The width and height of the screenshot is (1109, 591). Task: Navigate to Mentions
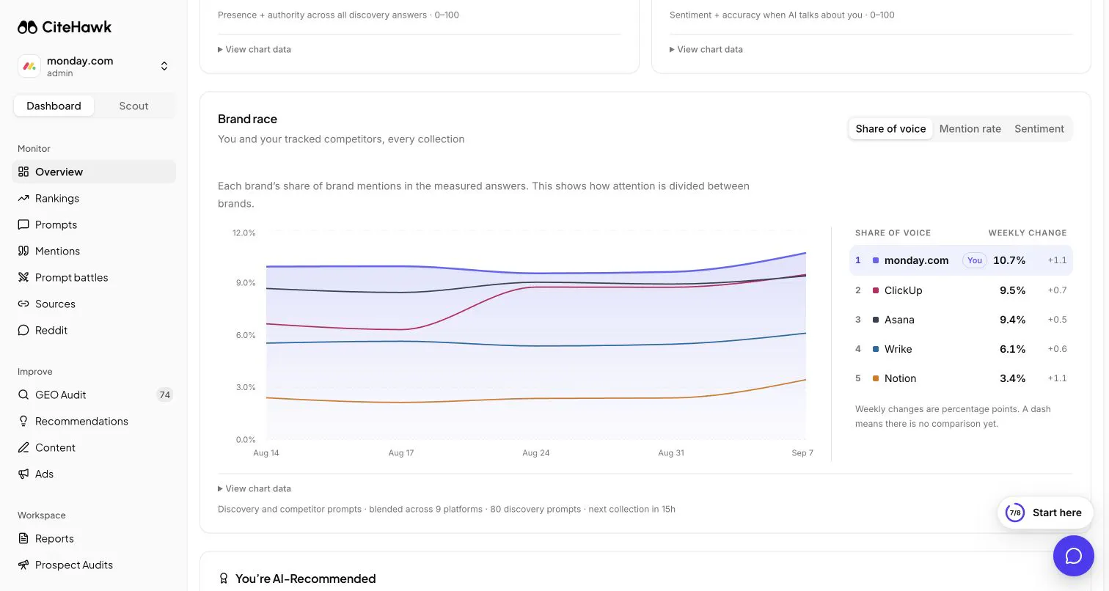(94, 251)
